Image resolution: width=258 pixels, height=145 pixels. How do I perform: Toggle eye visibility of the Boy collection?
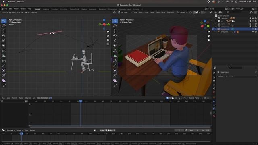[x=253, y=21]
